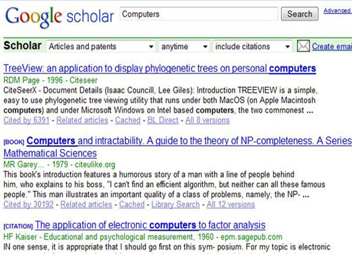Open Related articles for the TreeView result
Image resolution: width=352 pixels, height=255 pixels.
pyautogui.click(x=82, y=120)
